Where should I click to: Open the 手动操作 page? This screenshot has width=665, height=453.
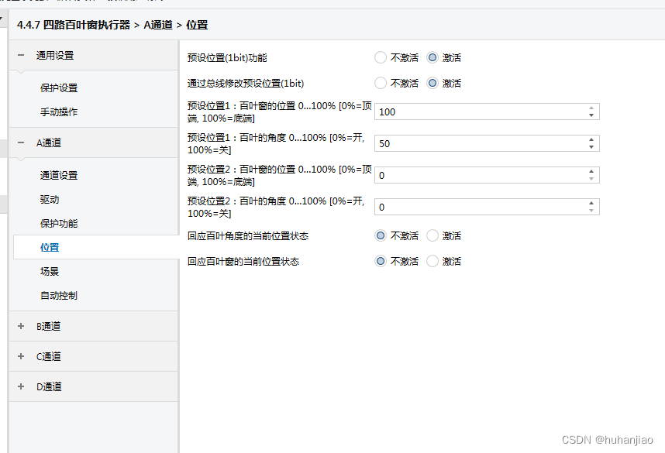click(59, 112)
